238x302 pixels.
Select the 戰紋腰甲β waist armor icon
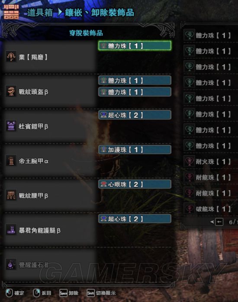point(11,195)
